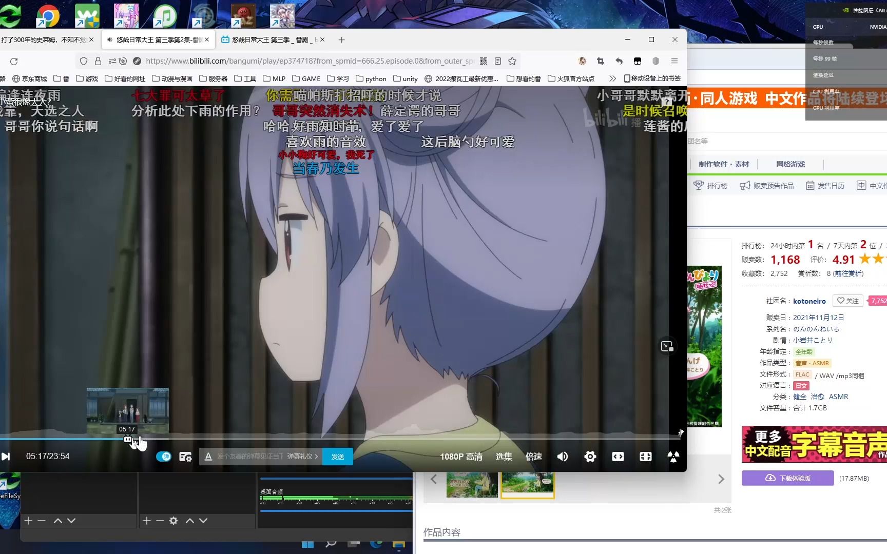Click the autoplay blocked icon in address bar

[x=123, y=61]
